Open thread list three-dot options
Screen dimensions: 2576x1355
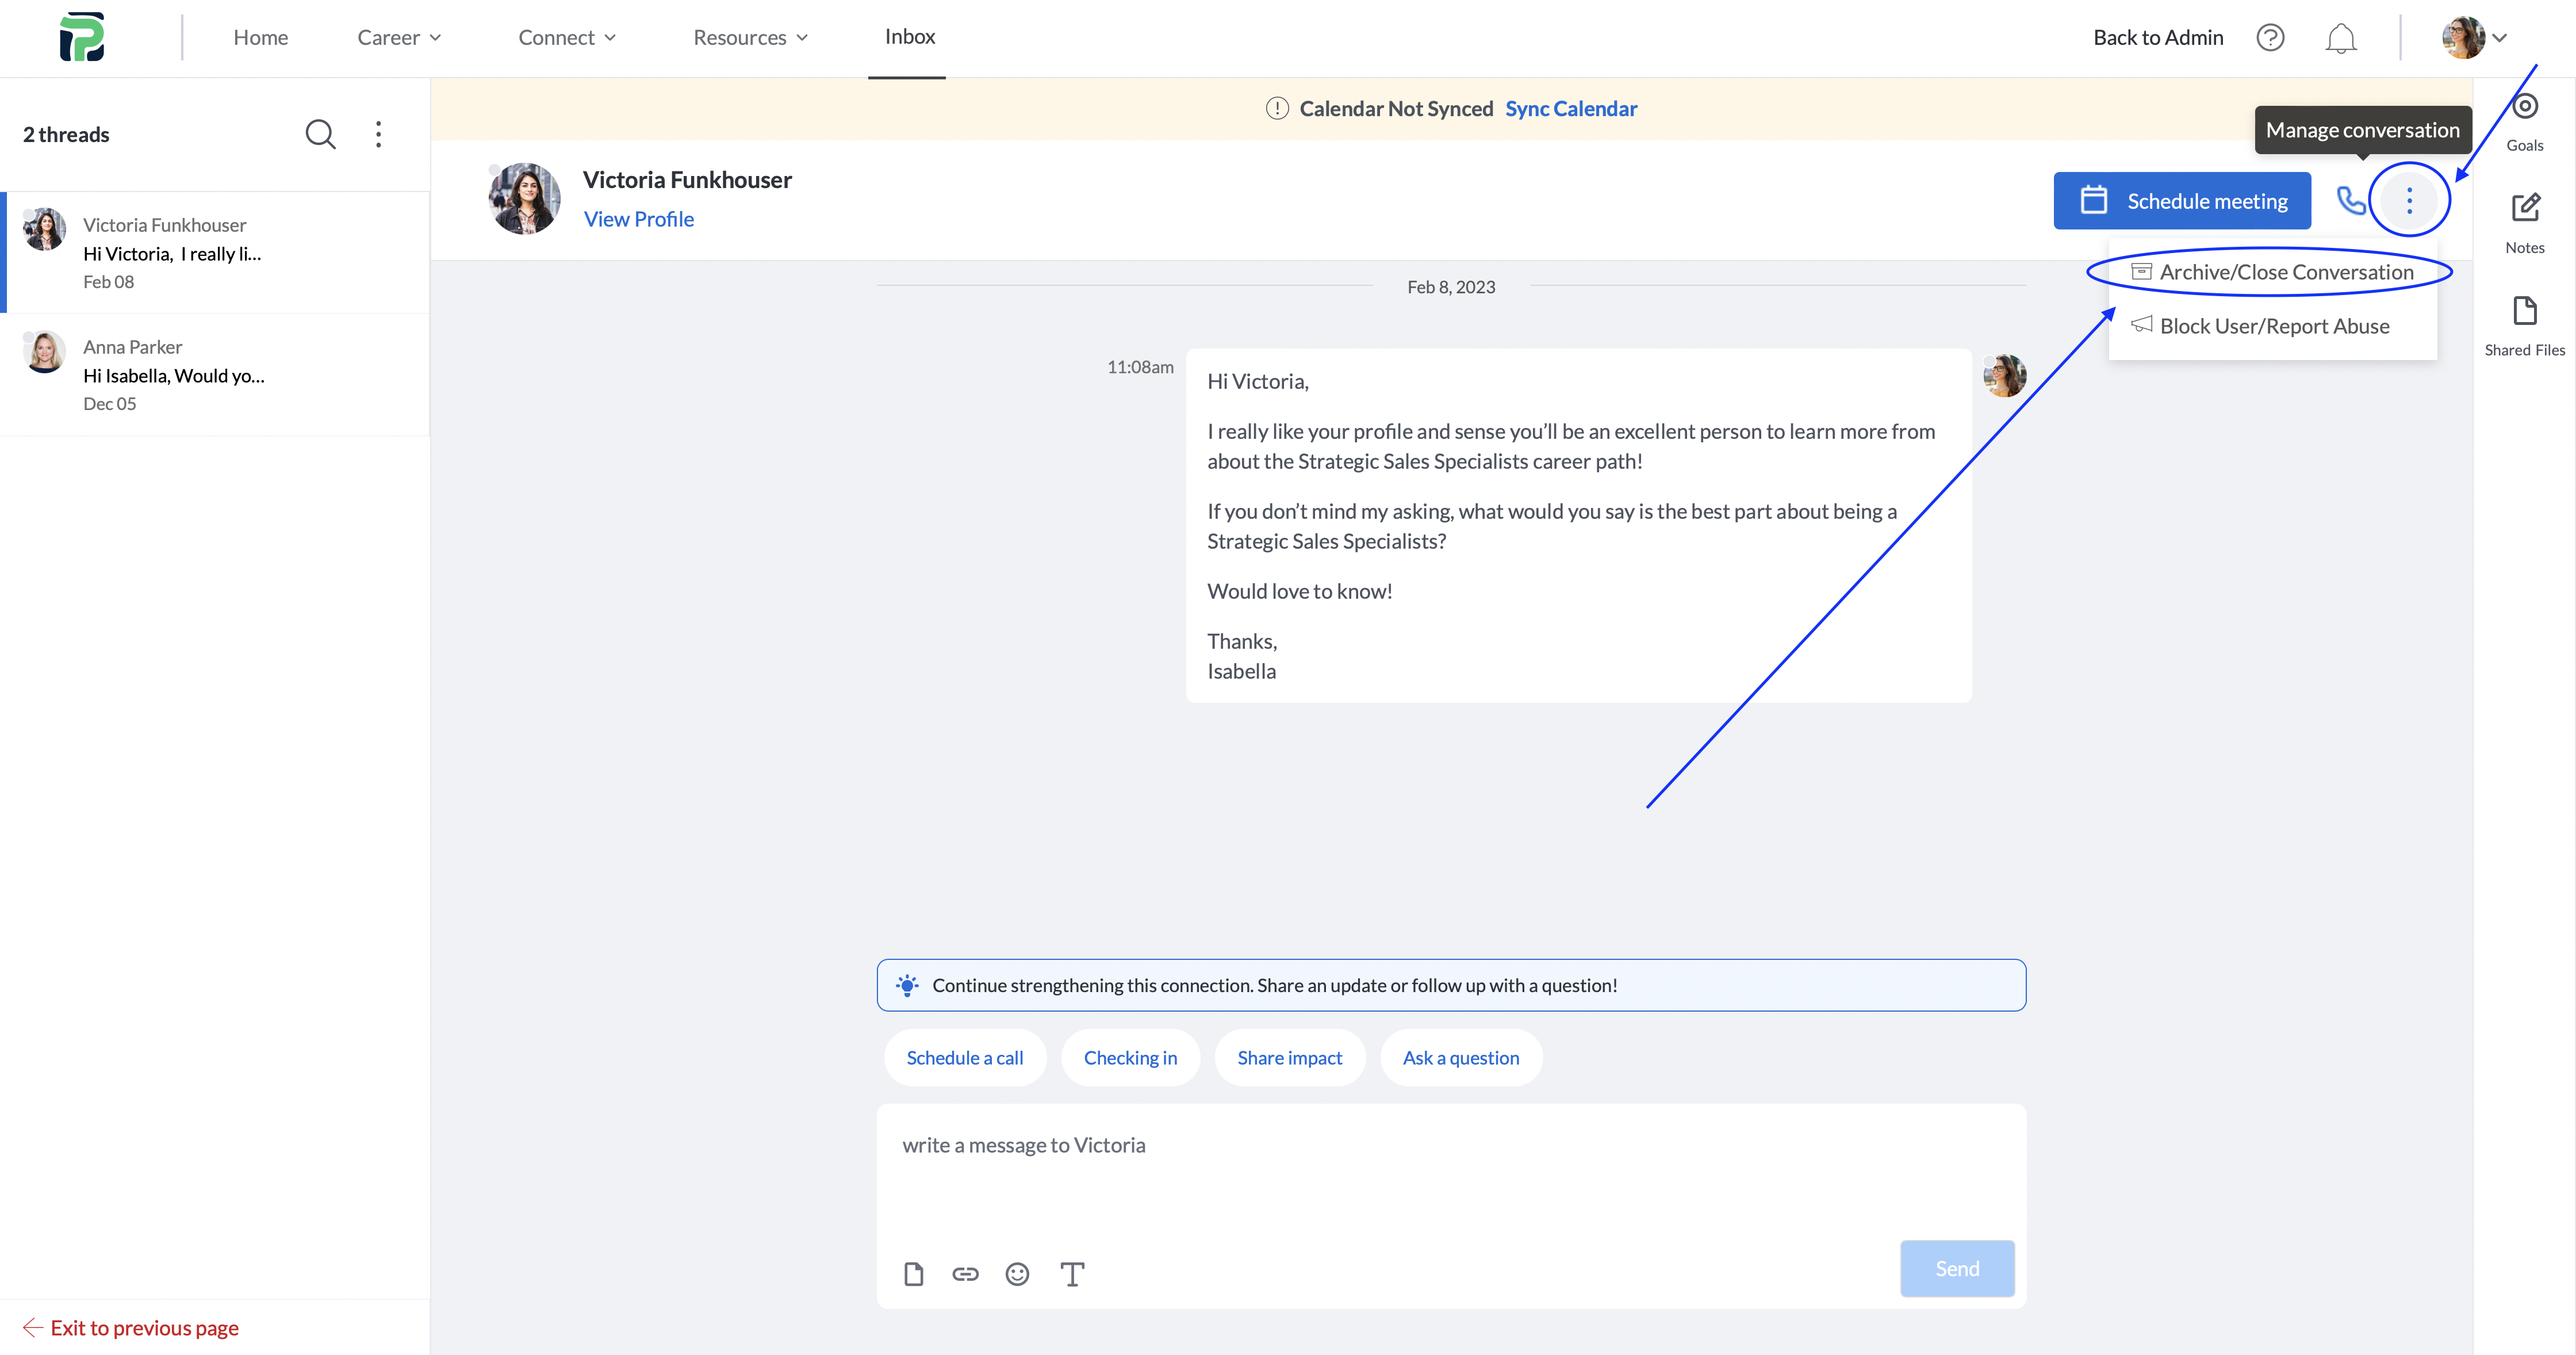378,134
